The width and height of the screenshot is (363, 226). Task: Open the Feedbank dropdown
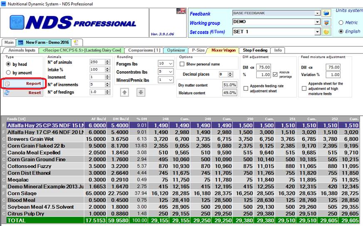coord(318,13)
